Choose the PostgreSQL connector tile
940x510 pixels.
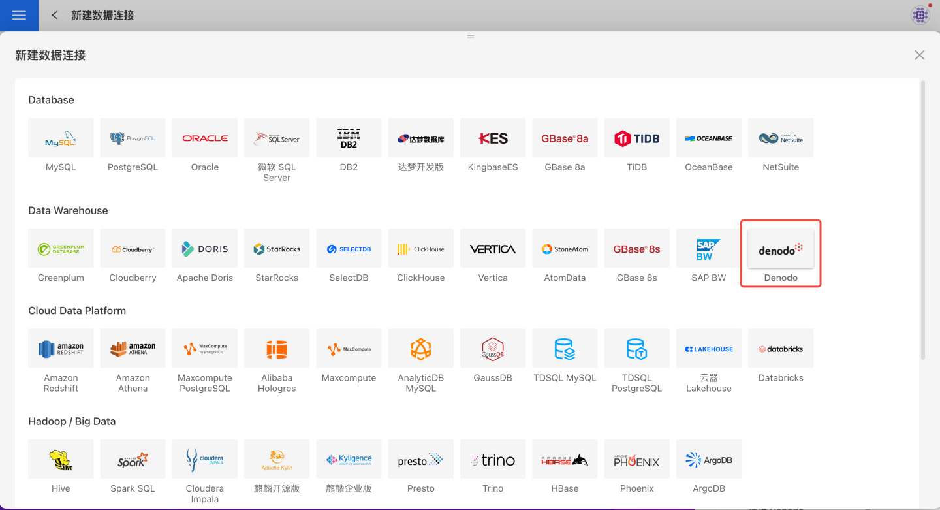coord(133,138)
